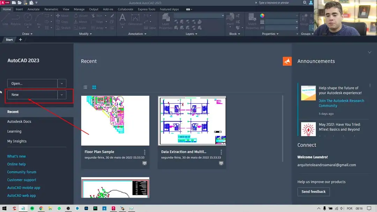Open Windows Start menu
The width and height of the screenshot is (377, 212).
click(x=4, y=209)
